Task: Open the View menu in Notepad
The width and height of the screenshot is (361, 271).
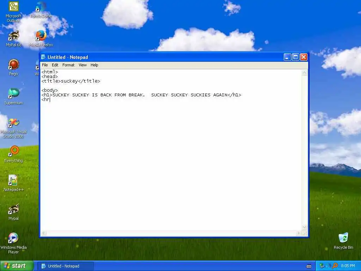Action: tap(82, 65)
